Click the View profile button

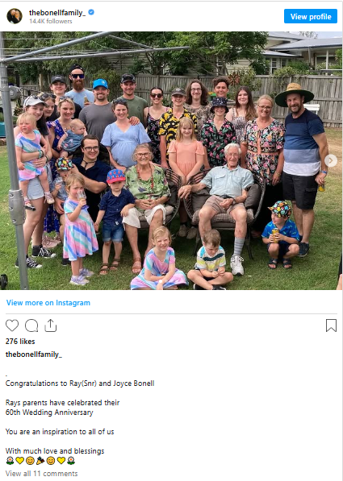click(x=311, y=16)
